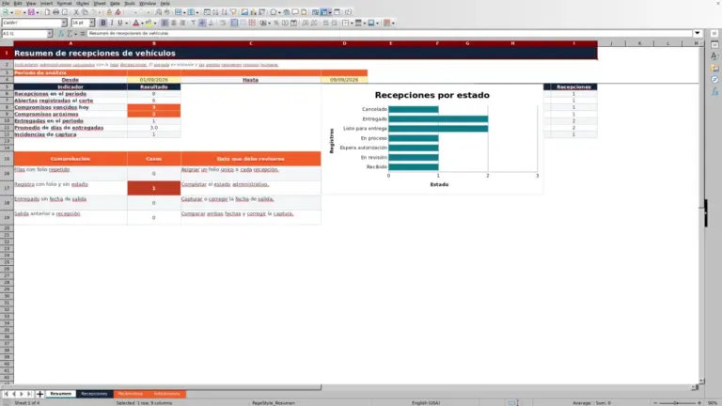Open the sidebar Navigator icon

[x=714, y=80]
